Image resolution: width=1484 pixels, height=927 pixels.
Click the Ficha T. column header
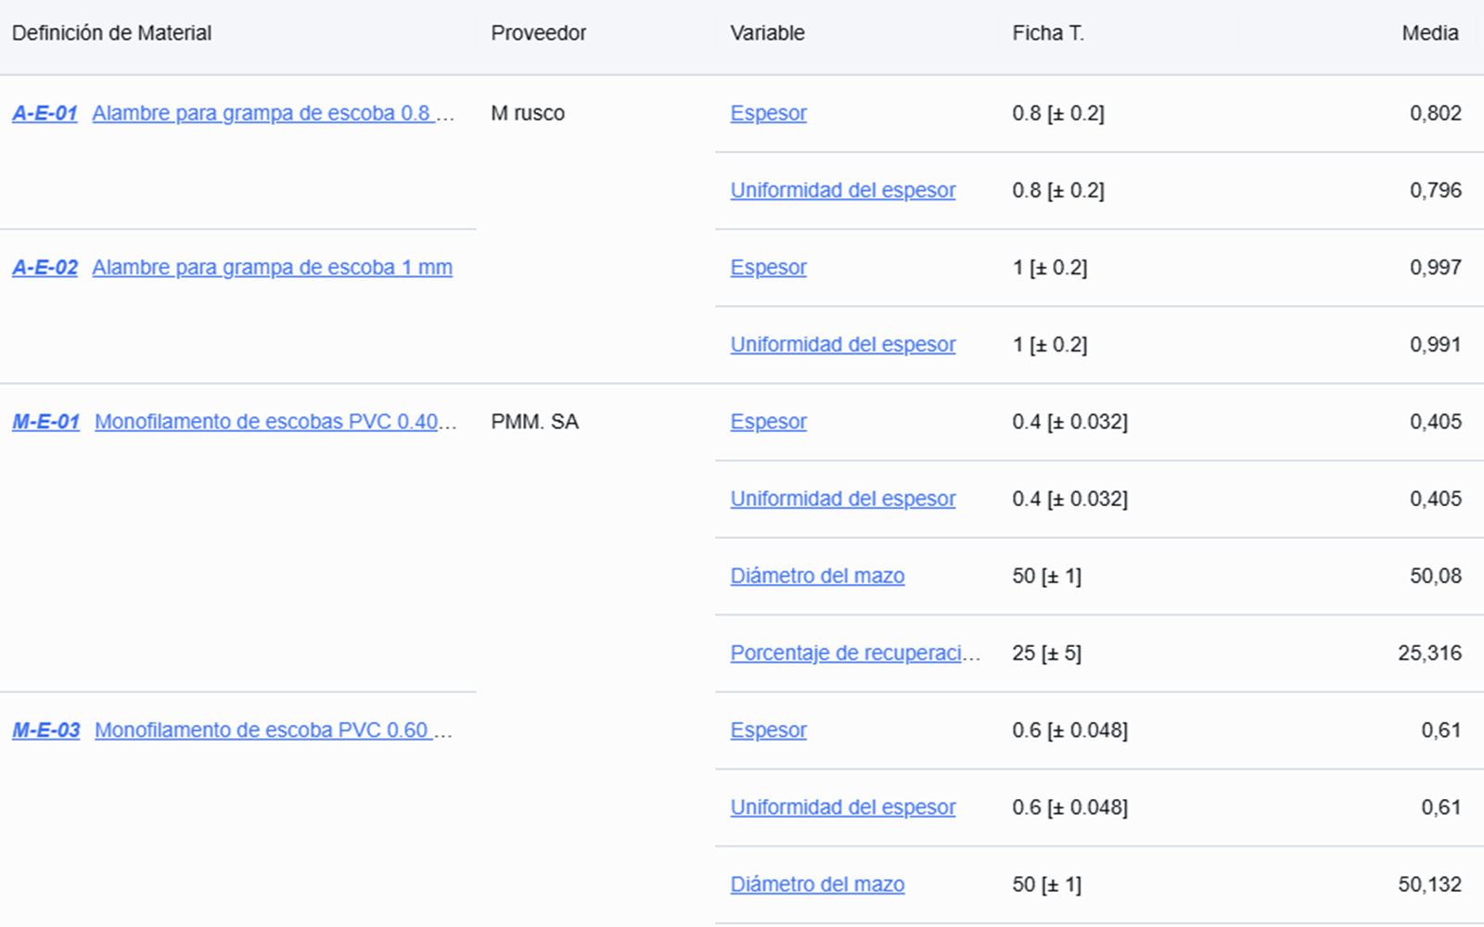pos(1048,33)
